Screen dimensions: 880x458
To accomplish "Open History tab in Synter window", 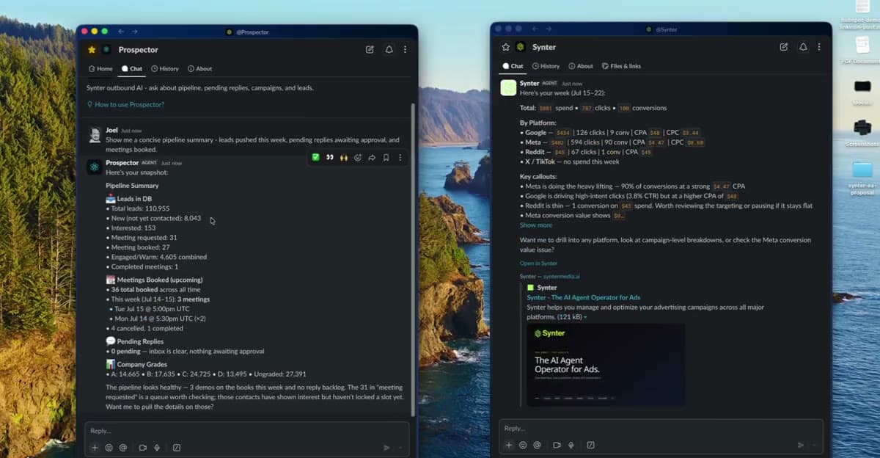I will pos(546,66).
